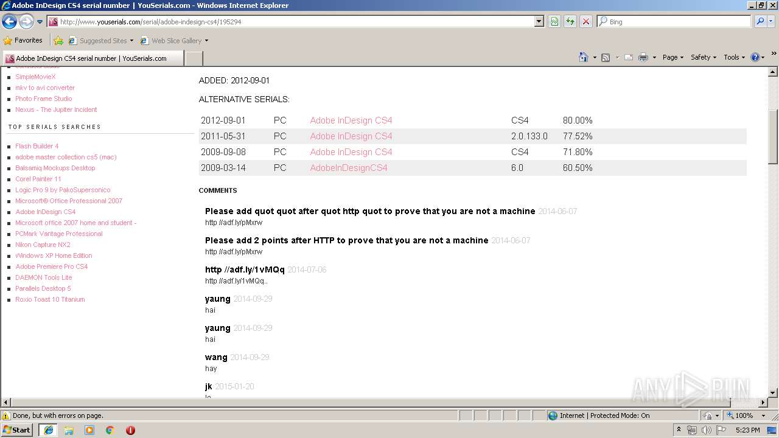Open a new blank tab

(x=194, y=58)
